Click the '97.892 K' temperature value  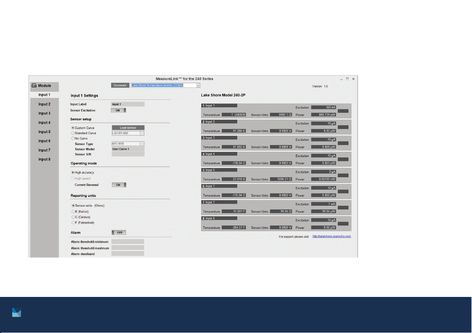[x=234, y=147]
